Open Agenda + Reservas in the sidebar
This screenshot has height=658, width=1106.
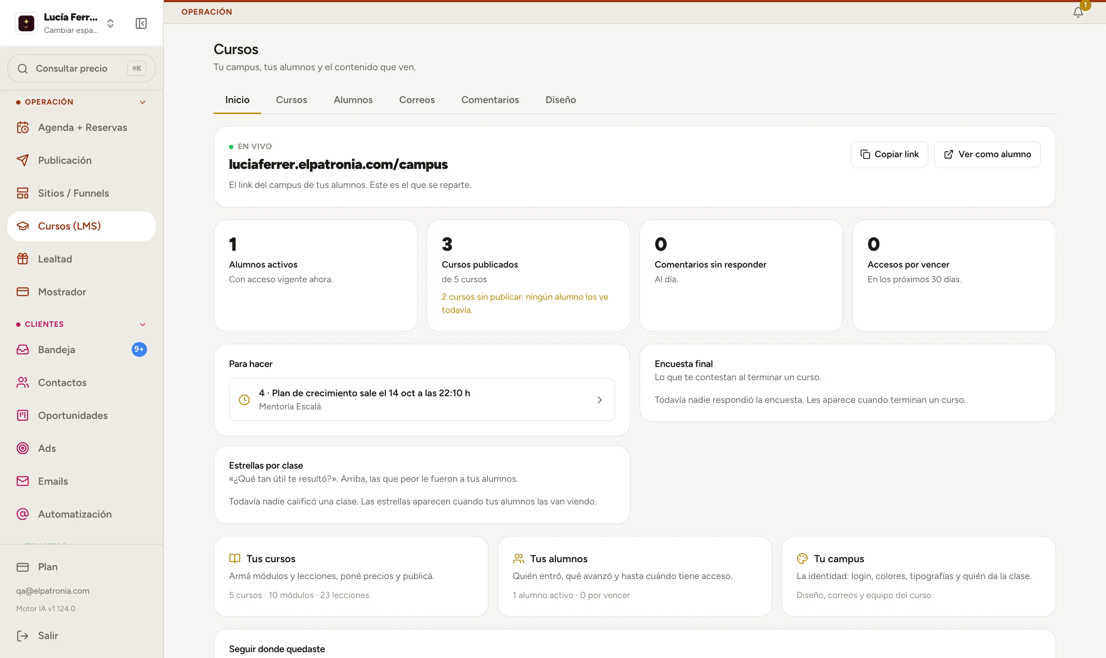(x=82, y=128)
